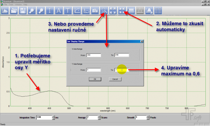Select the Intensity 'I' mode icon
The image size is (210, 126).
click(50, 11)
